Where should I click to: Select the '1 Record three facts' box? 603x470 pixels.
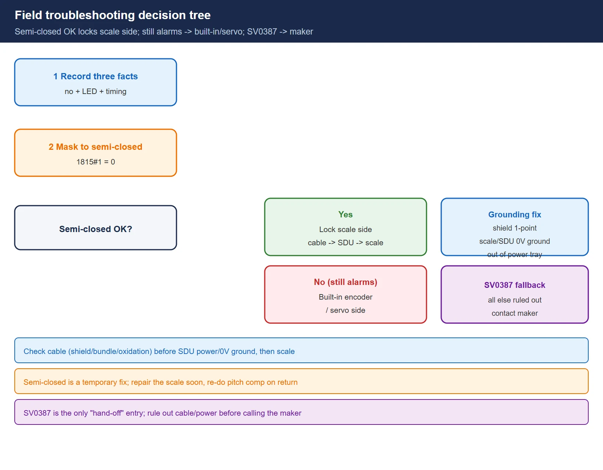coord(96,82)
